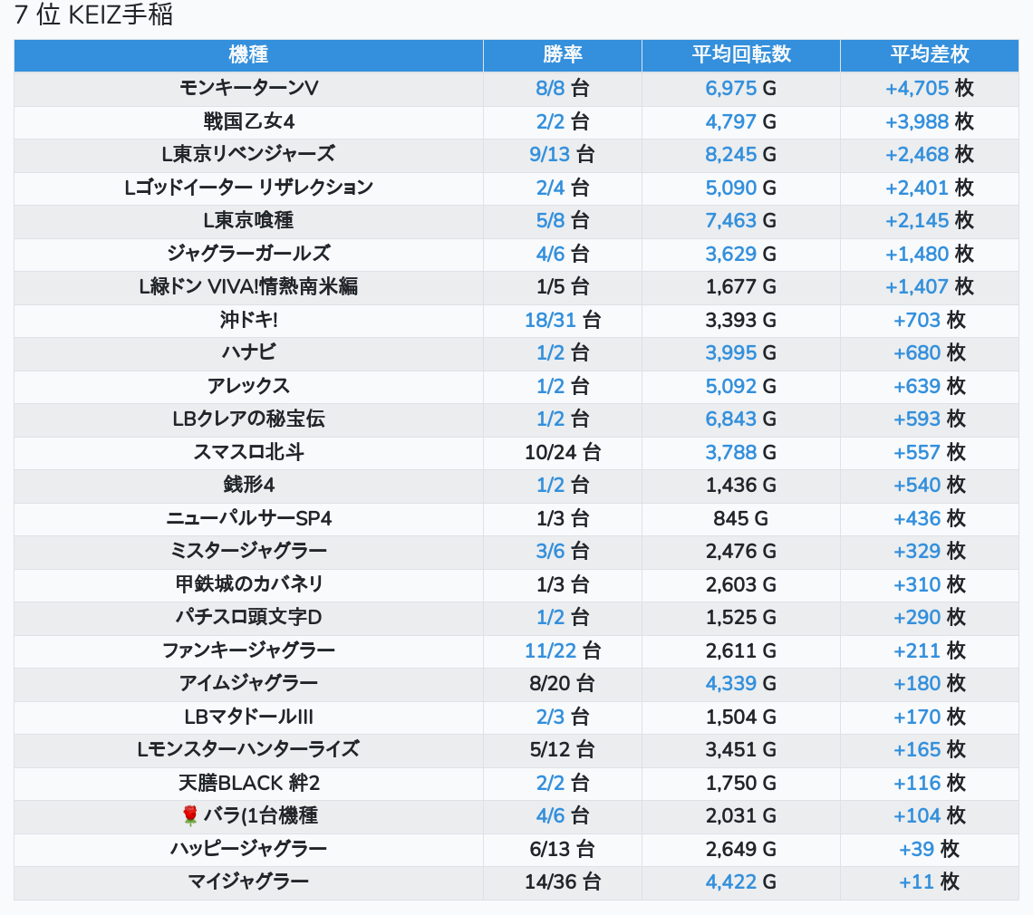Click the 勝率 column header

coord(563,54)
